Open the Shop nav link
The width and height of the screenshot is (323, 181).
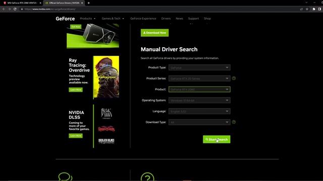pyautogui.click(x=207, y=19)
